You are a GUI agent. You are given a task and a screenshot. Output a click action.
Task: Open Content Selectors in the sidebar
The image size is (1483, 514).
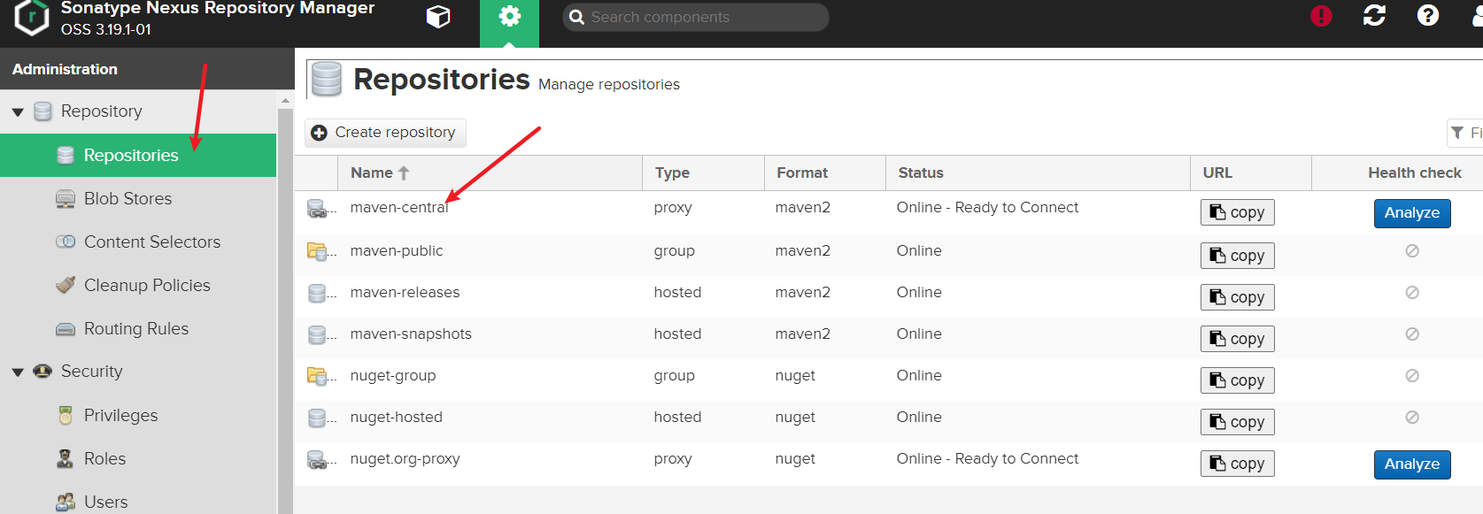138,242
